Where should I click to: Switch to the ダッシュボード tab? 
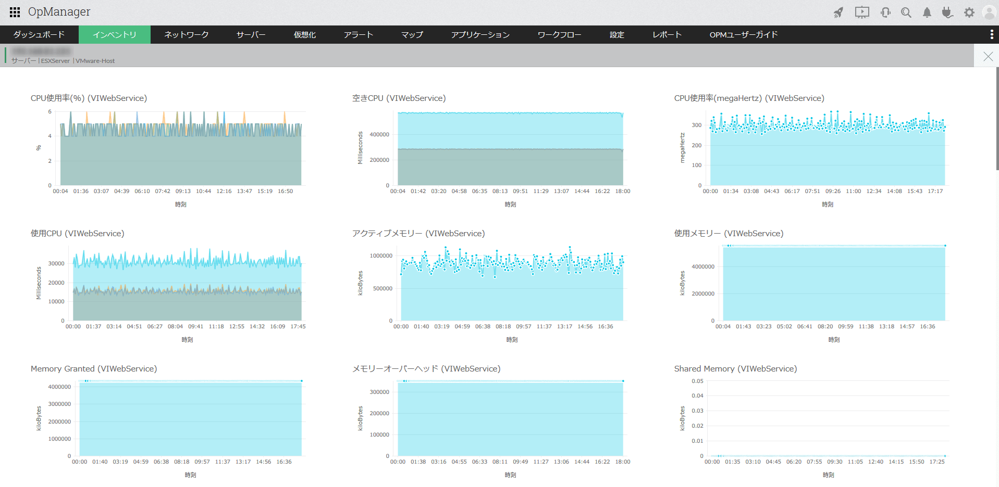[x=39, y=34]
